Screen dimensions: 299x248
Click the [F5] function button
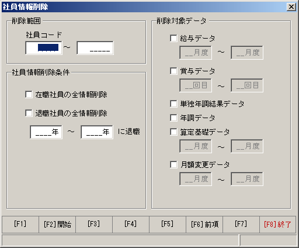(x=168, y=224)
